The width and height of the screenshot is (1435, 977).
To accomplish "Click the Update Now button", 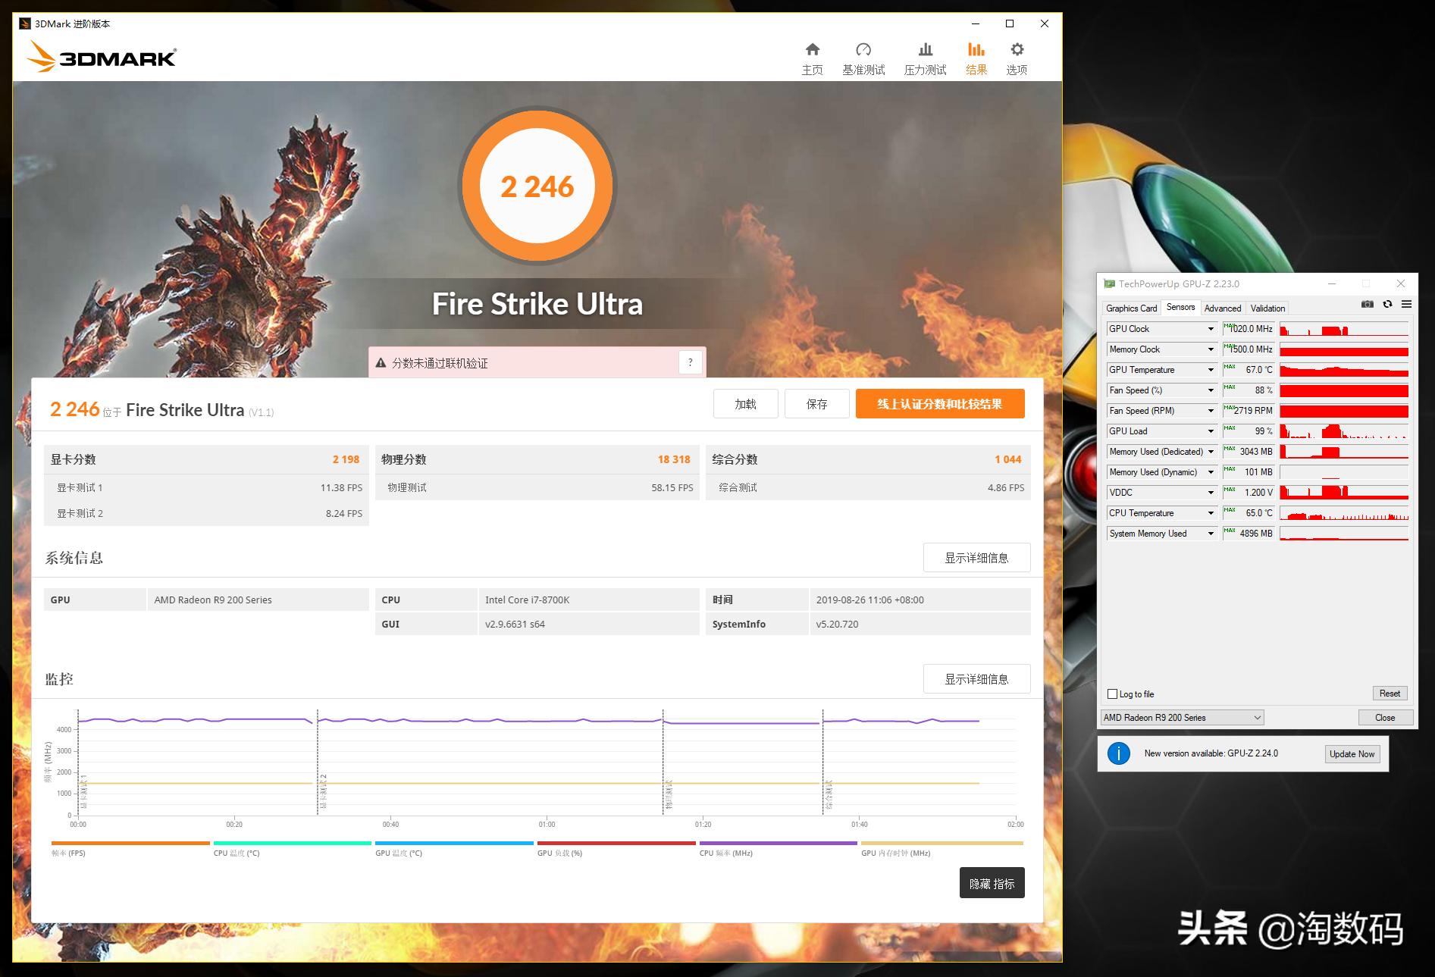I will (1352, 753).
